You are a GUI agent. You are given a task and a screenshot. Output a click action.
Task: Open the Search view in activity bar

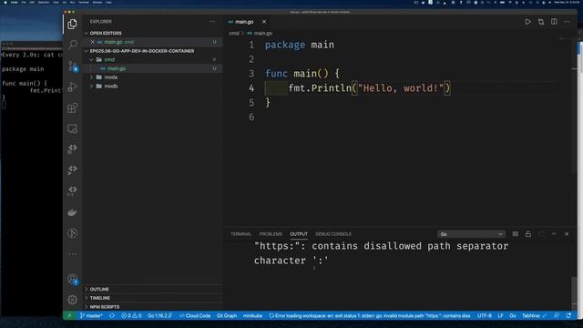click(x=73, y=45)
